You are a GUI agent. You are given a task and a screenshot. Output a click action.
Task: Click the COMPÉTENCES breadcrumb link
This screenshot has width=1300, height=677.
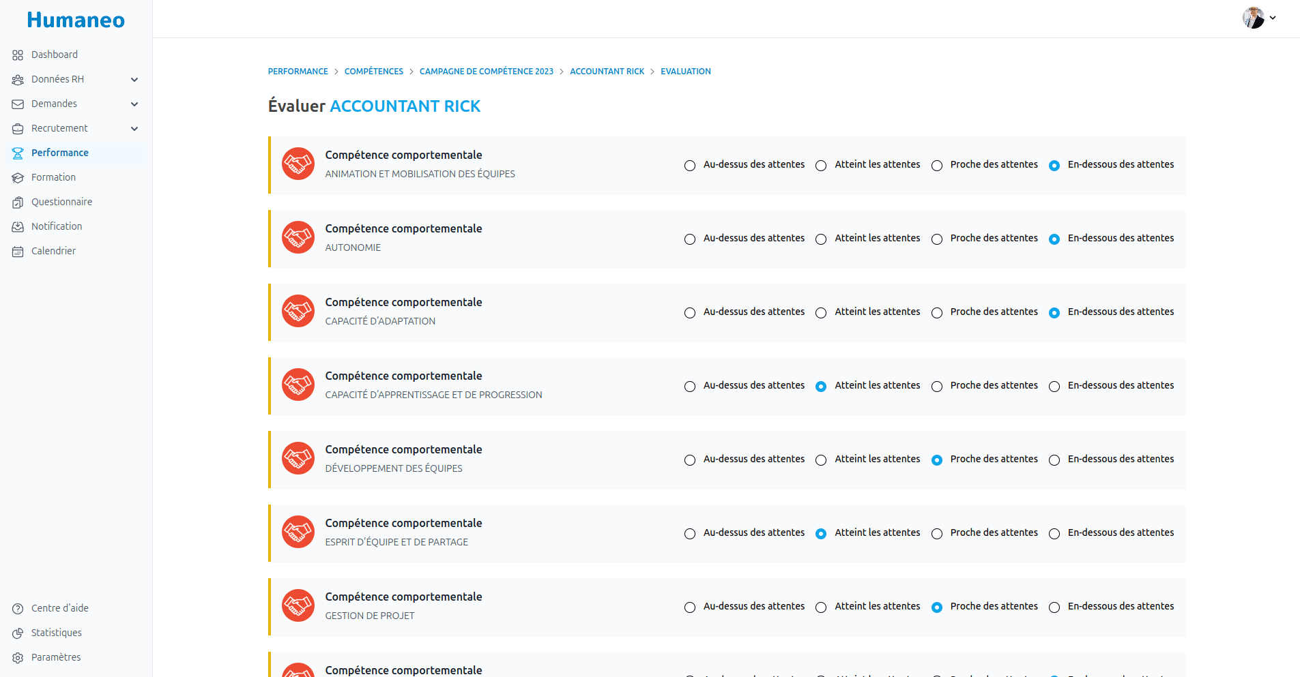coord(373,72)
